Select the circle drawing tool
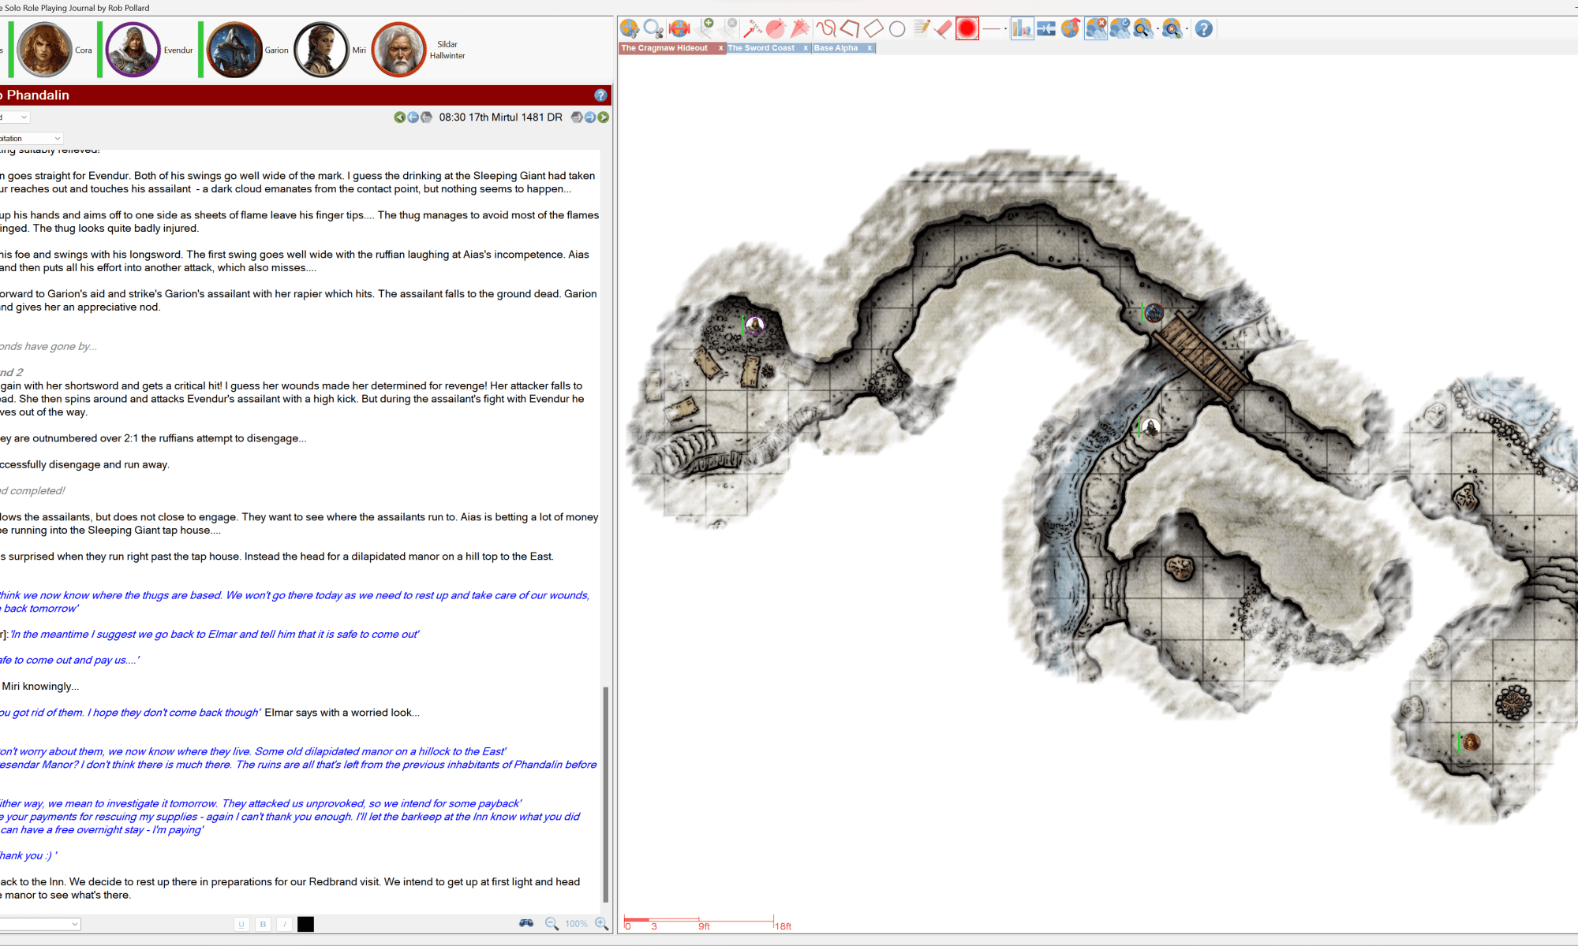The width and height of the screenshot is (1578, 946). click(897, 29)
